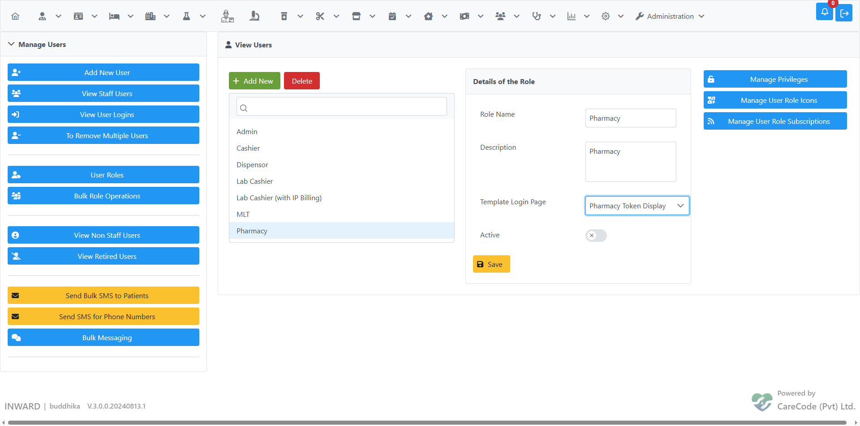Click the View Retired Users slashed-person icon
860x426 pixels.
[x=16, y=256]
